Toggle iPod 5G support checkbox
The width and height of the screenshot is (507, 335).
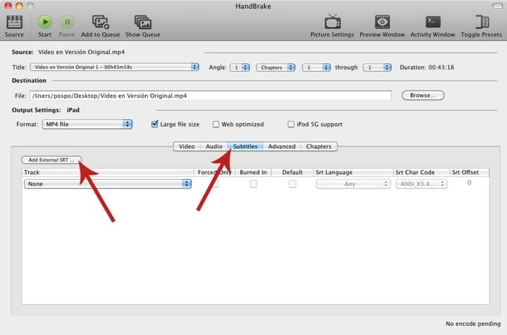[x=291, y=124]
